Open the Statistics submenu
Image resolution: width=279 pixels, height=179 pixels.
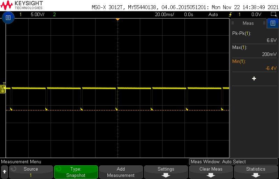256,172
